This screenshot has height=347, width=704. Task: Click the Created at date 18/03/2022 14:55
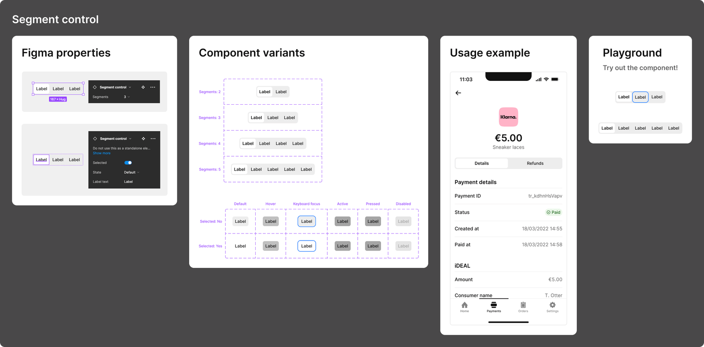click(x=542, y=229)
